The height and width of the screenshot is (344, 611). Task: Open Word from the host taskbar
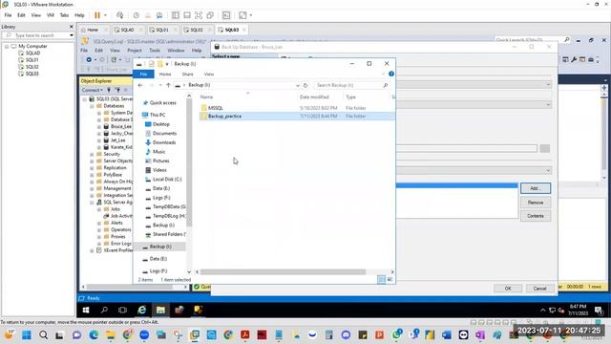447,335
